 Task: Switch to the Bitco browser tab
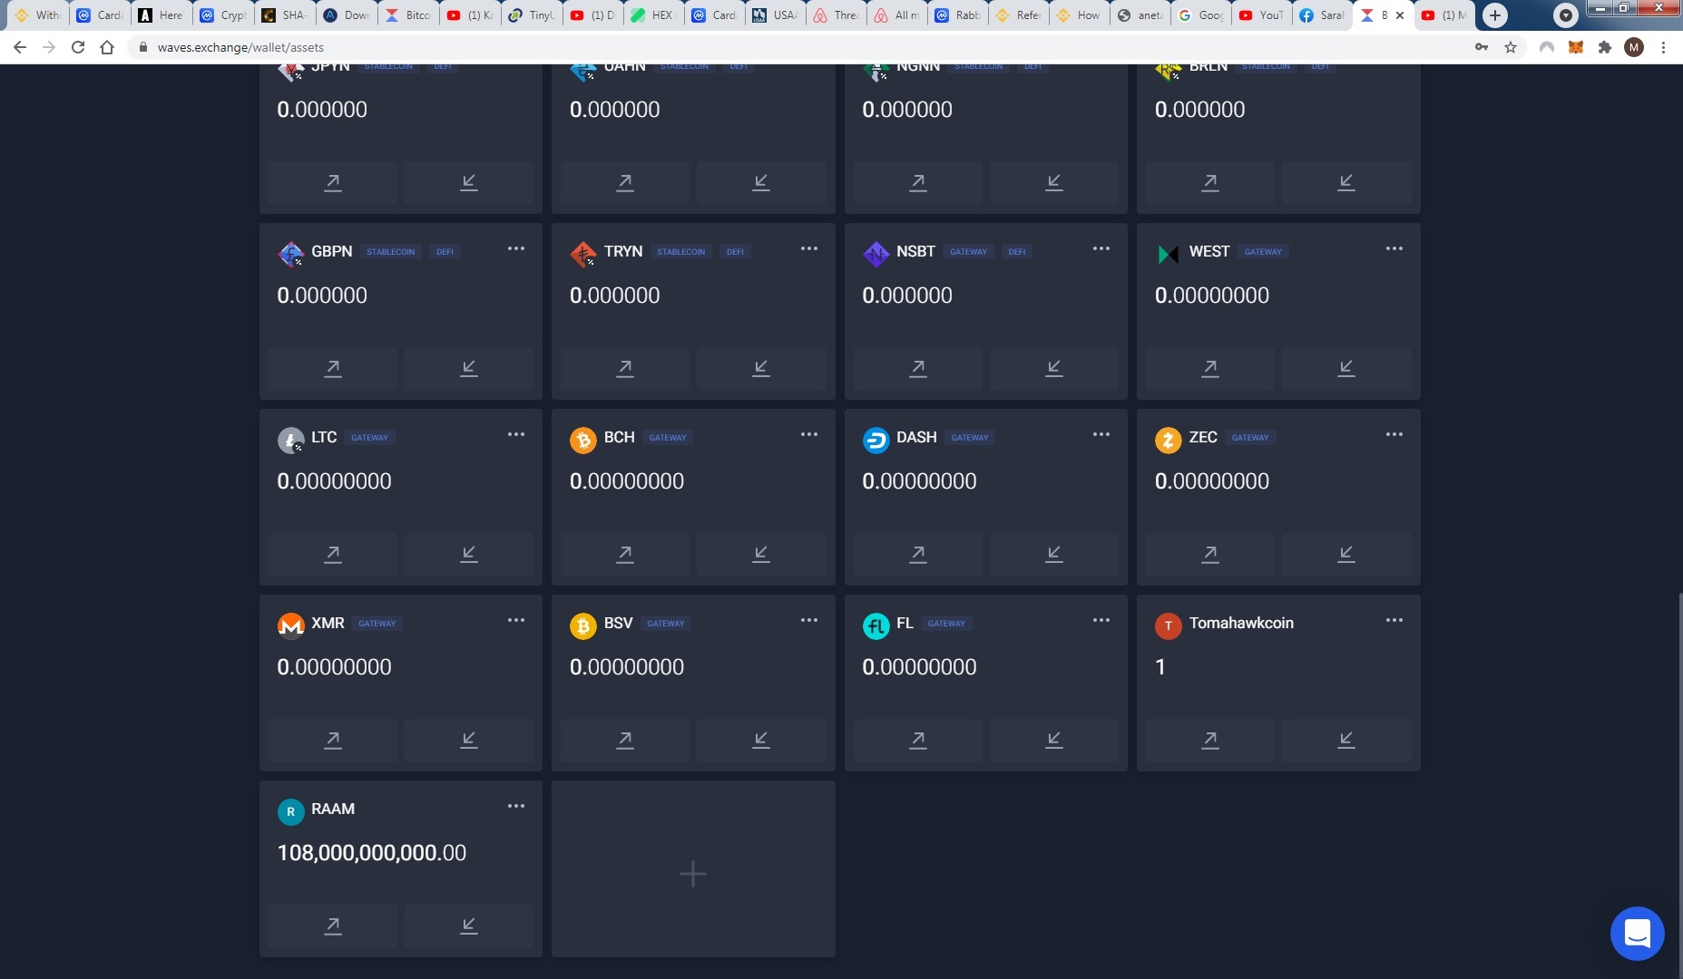[407, 15]
